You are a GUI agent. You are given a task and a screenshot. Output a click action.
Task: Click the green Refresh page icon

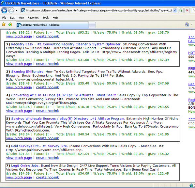tap(181, 10)
